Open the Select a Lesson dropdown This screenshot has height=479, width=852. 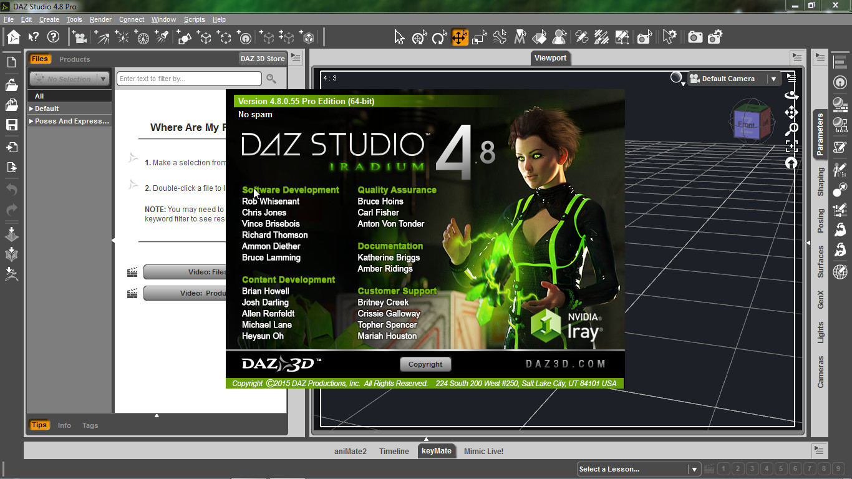[x=639, y=469]
